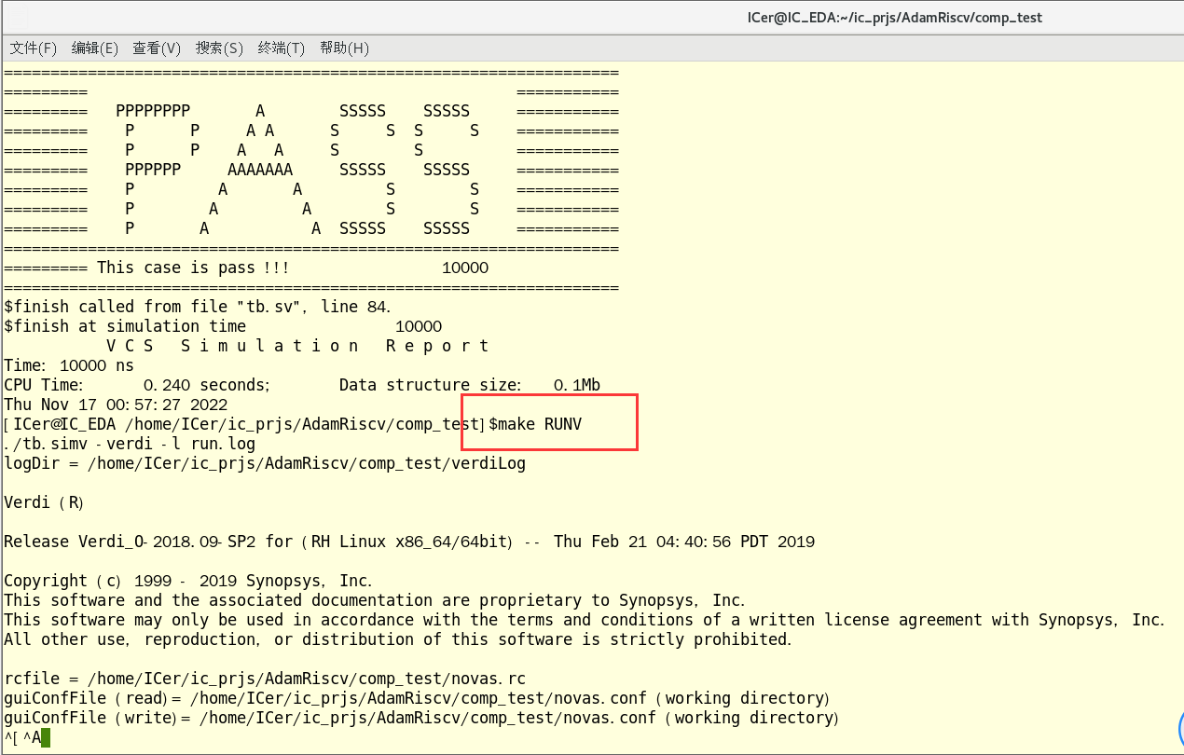Click the terminal cursor at the prompt
This screenshot has width=1184, height=755.
[46, 738]
